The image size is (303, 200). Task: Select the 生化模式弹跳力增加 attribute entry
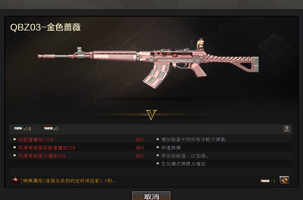(183, 164)
